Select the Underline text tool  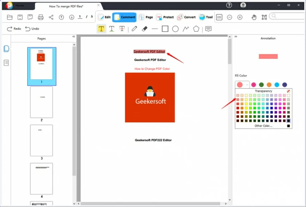[111, 29]
